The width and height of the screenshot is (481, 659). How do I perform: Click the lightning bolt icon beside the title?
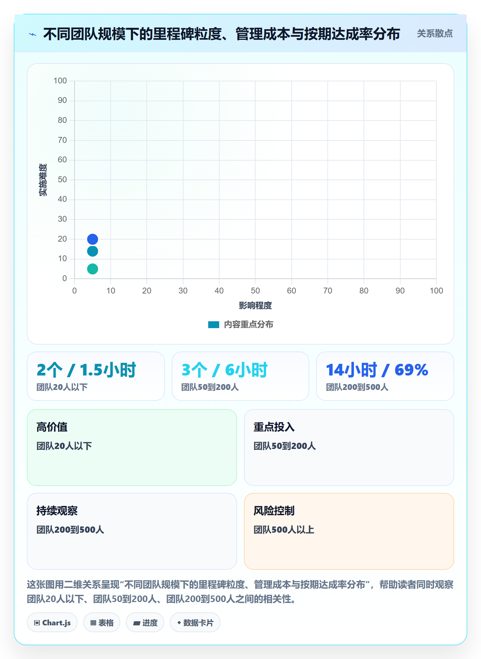click(x=33, y=34)
